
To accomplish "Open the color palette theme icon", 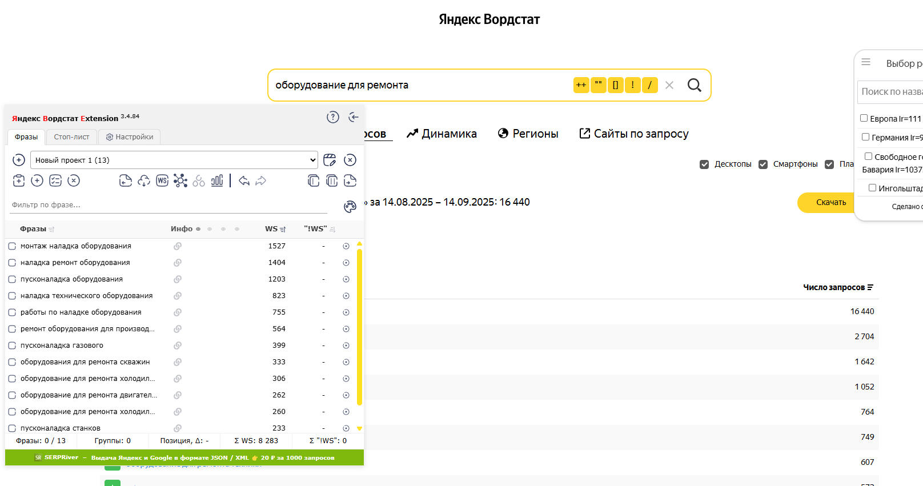I will 350,207.
